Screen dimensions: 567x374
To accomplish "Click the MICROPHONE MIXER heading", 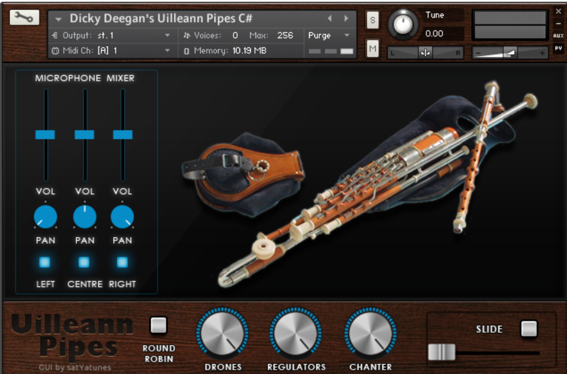I will [85, 78].
